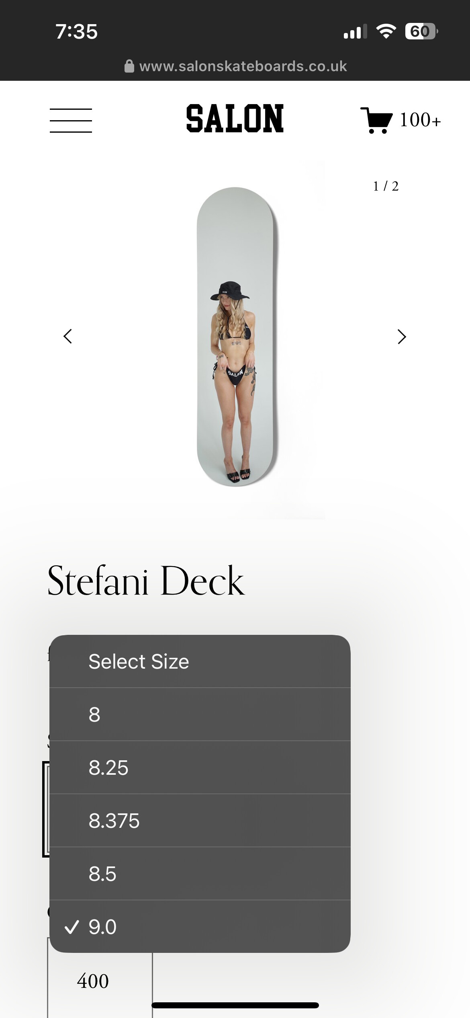
Task: Tap the cellular signal bars icon
Action: point(356,31)
